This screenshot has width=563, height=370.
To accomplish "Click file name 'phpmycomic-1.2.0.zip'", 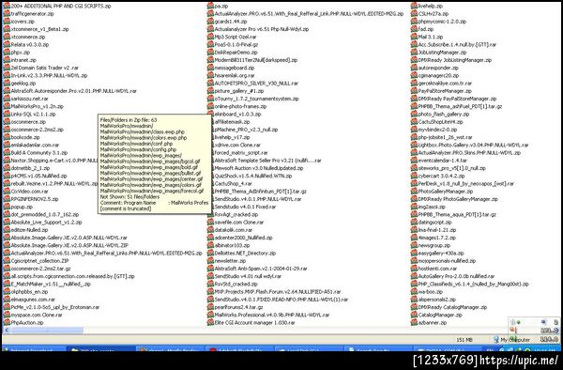I will pos(442,22).
